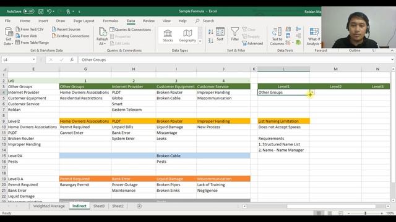Click the Undo icon
The width and height of the screenshot is (396, 222).
click(x=49, y=11)
